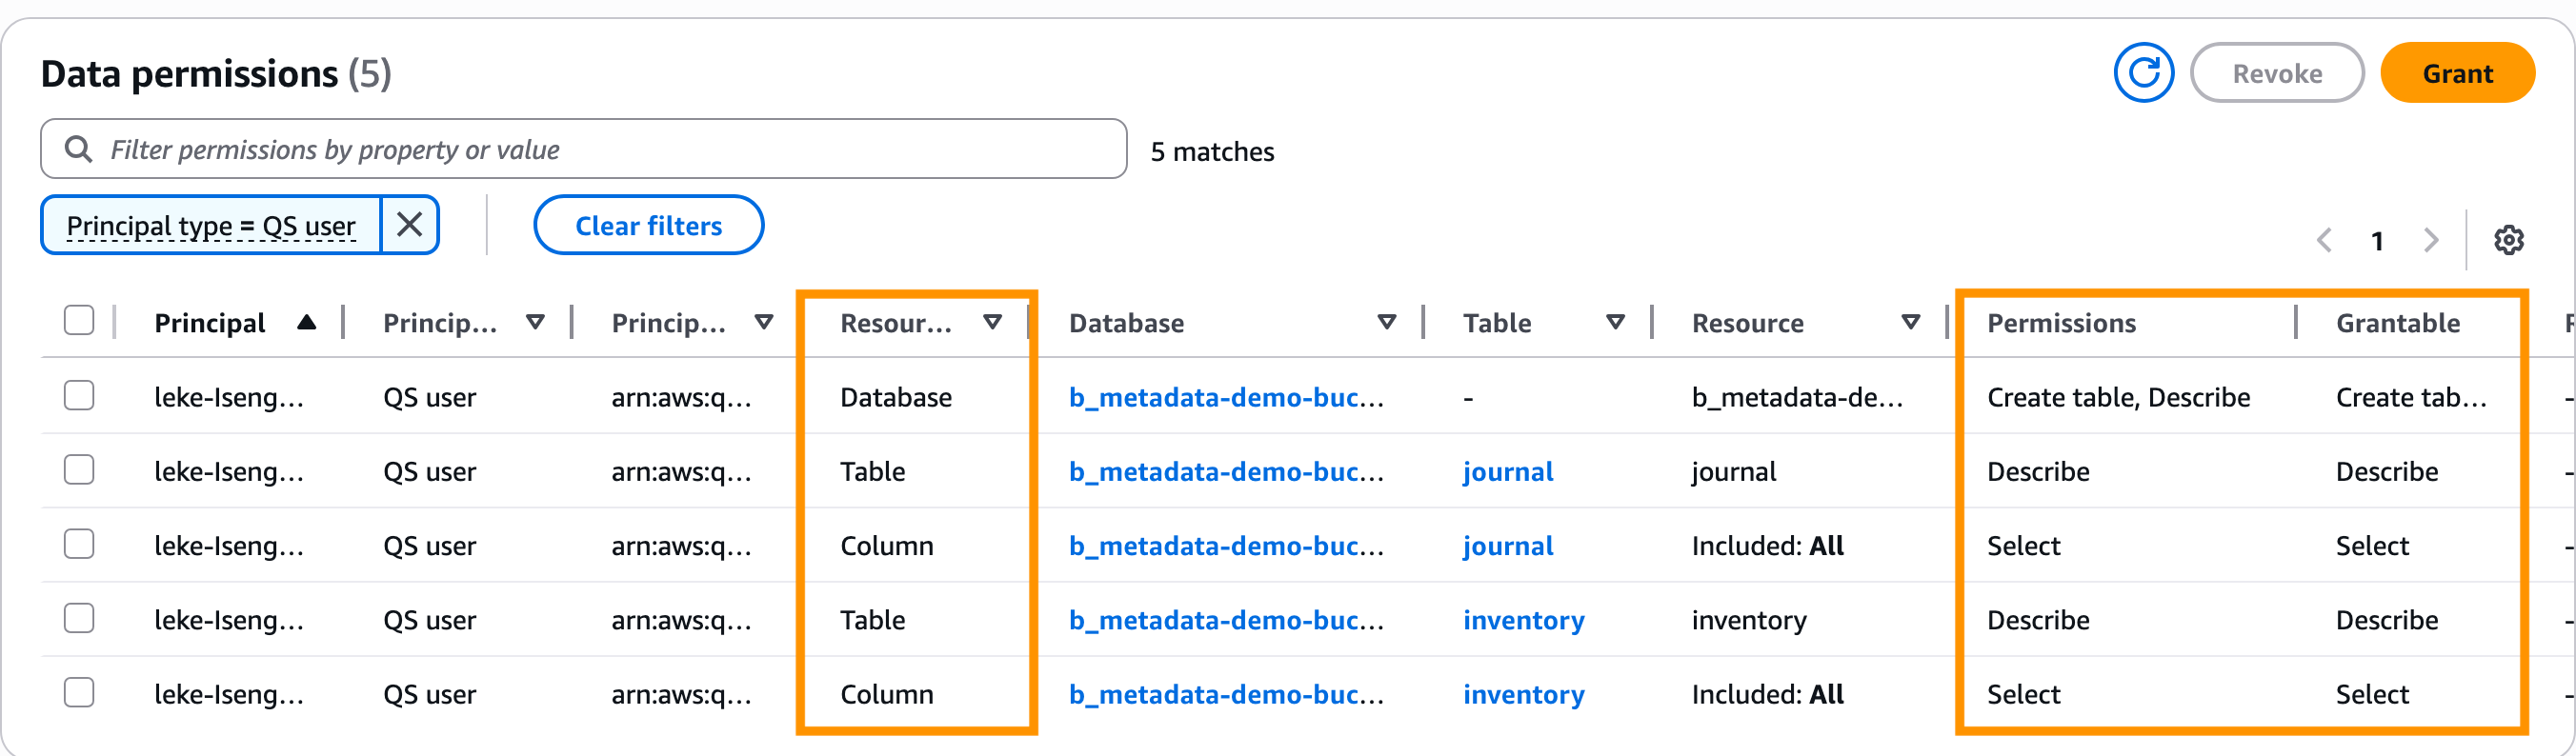Click 'inventory' in the Resource column
Viewport: 2576px width, 756px height.
[1749, 620]
